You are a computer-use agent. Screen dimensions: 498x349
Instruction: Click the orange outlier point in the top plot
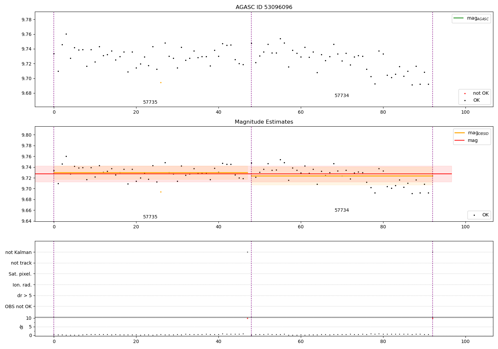pyautogui.click(x=161, y=82)
